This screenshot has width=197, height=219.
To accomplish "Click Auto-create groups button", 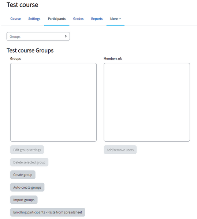I will tap(27, 187).
